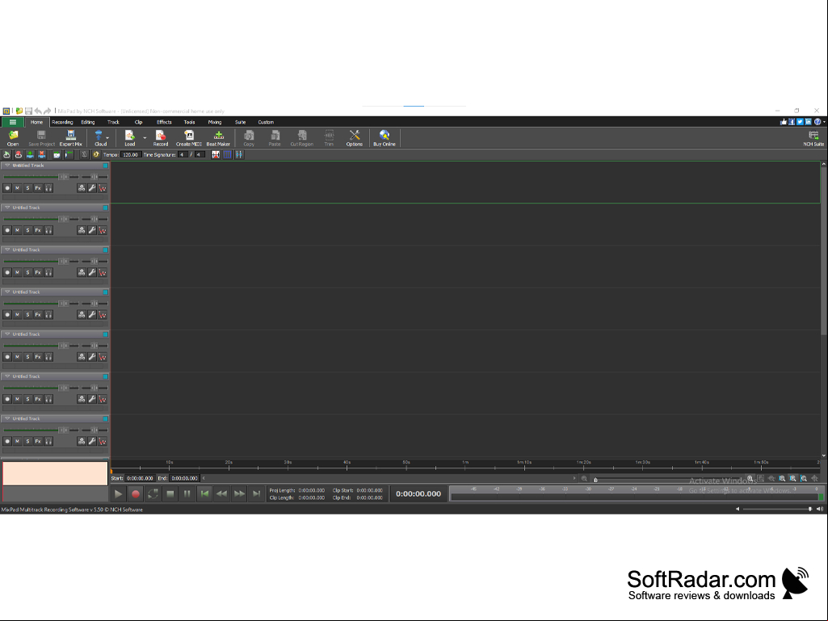Collapse the sixth Untitled Track triangle
This screenshot has height=621, width=828.
7,376
